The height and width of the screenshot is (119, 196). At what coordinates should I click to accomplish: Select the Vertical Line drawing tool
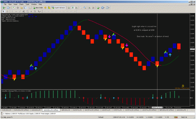pyautogui.click(x=12, y=12)
